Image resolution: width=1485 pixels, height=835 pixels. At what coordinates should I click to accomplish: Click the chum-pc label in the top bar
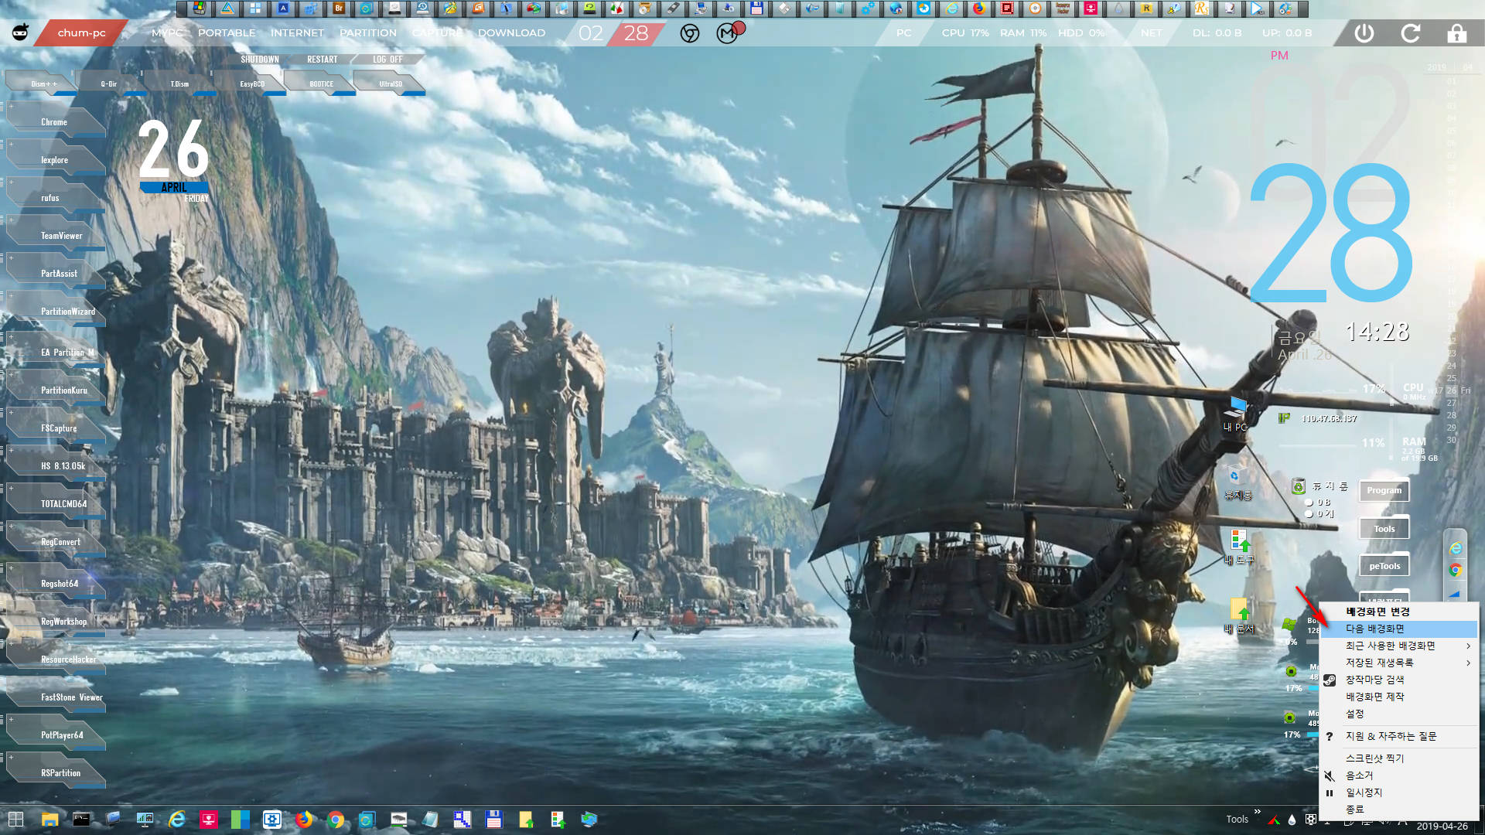[x=81, y=33]
